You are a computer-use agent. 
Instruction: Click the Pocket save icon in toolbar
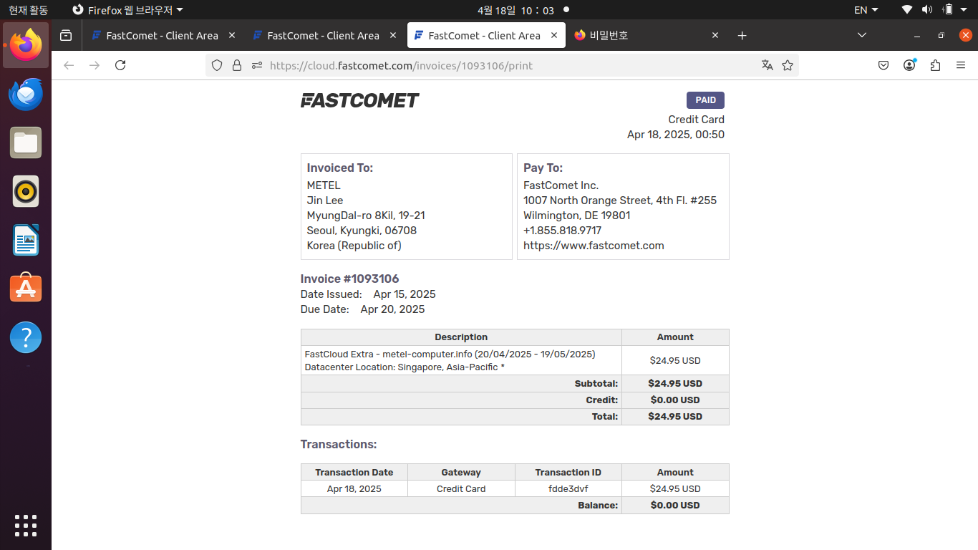click(x=883, y=65)
